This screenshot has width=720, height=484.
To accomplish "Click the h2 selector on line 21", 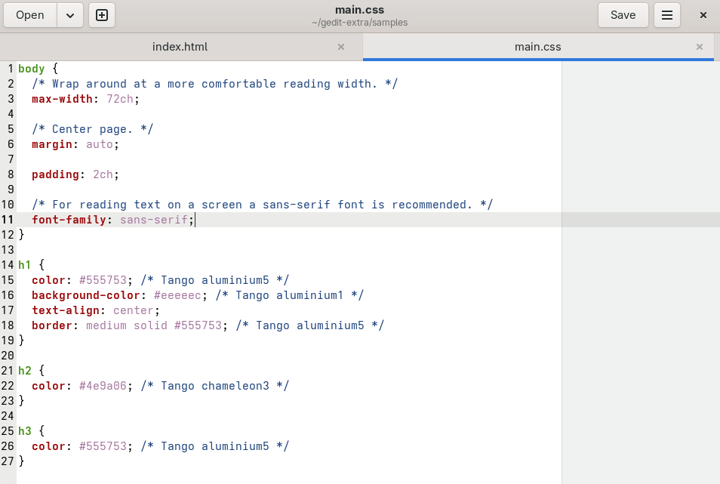I will coord(26,371).
